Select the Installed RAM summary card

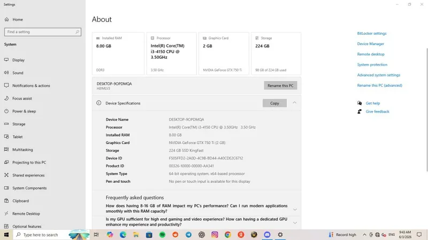[x=118, y=54]
